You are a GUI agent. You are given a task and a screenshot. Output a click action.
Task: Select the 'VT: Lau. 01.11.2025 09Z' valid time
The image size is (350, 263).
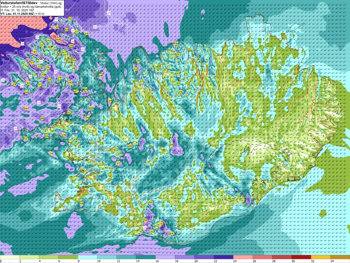17,14
